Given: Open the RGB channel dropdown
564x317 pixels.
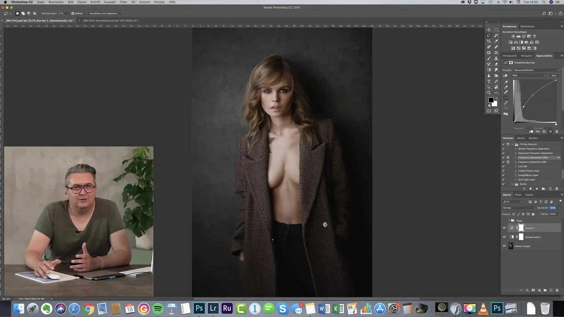Looking at the screenshot, I should (529, 75).
